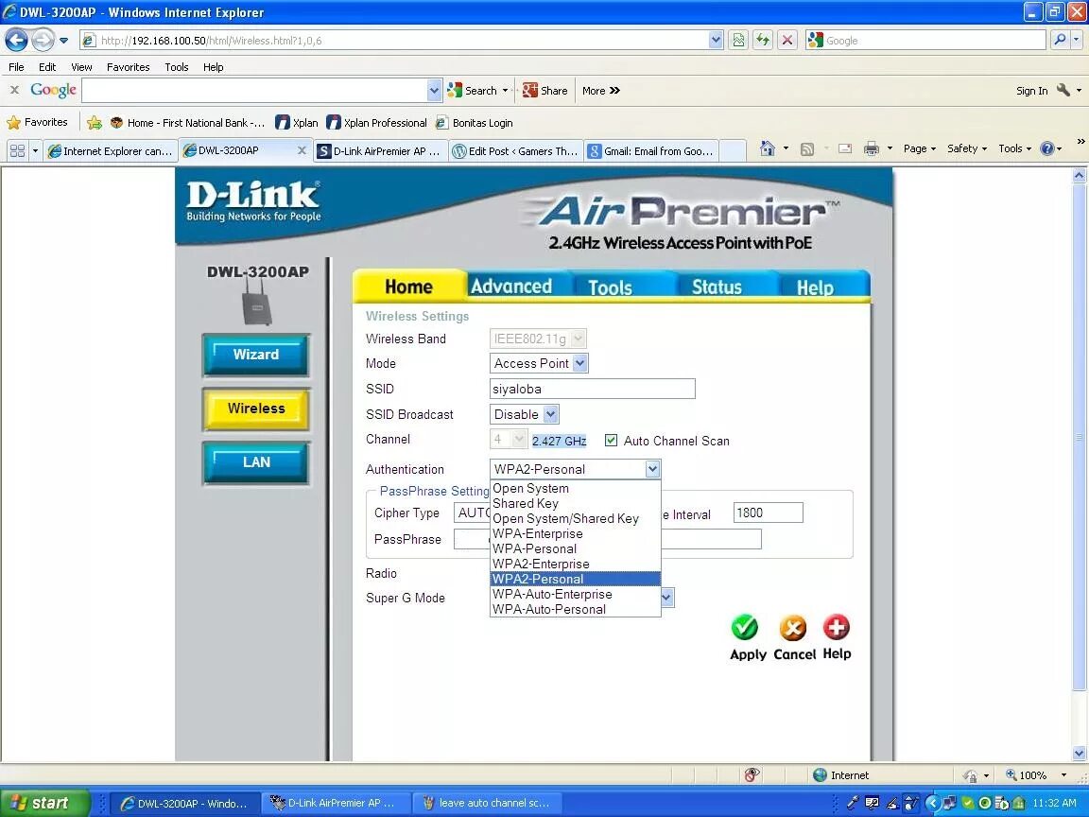The height and width of the screenshot is (817, 1089).
Task: Select WPA-Personal from the list
Action: tap(575, 548)
